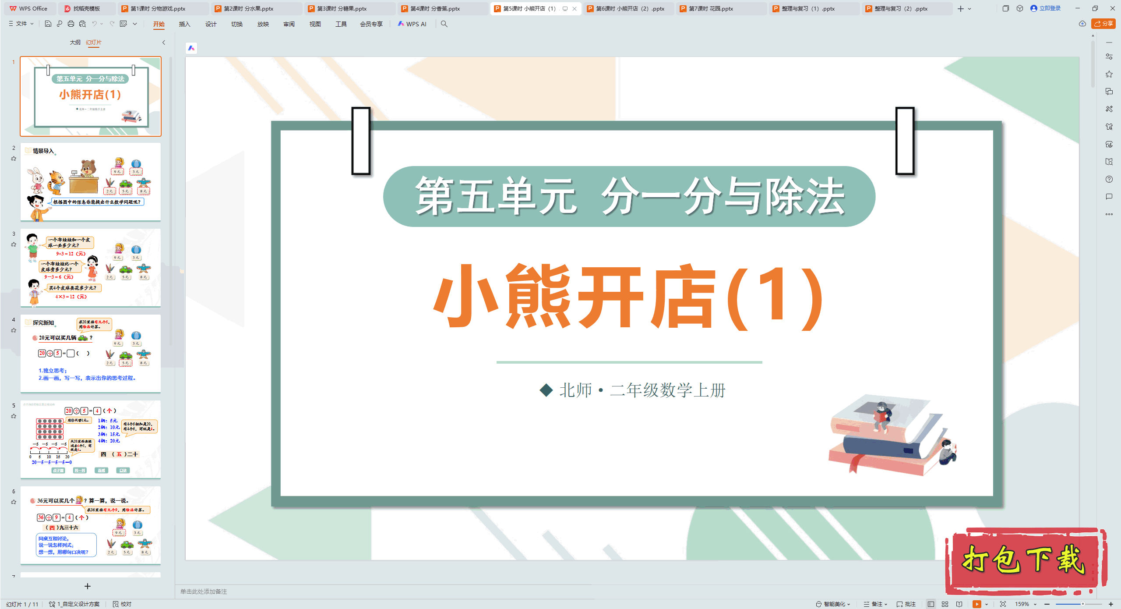Image resolution: width=1121 pixels, height=609 pixels.
Task: Open WPS AI floating icon above slide
Action: point(191,48)
